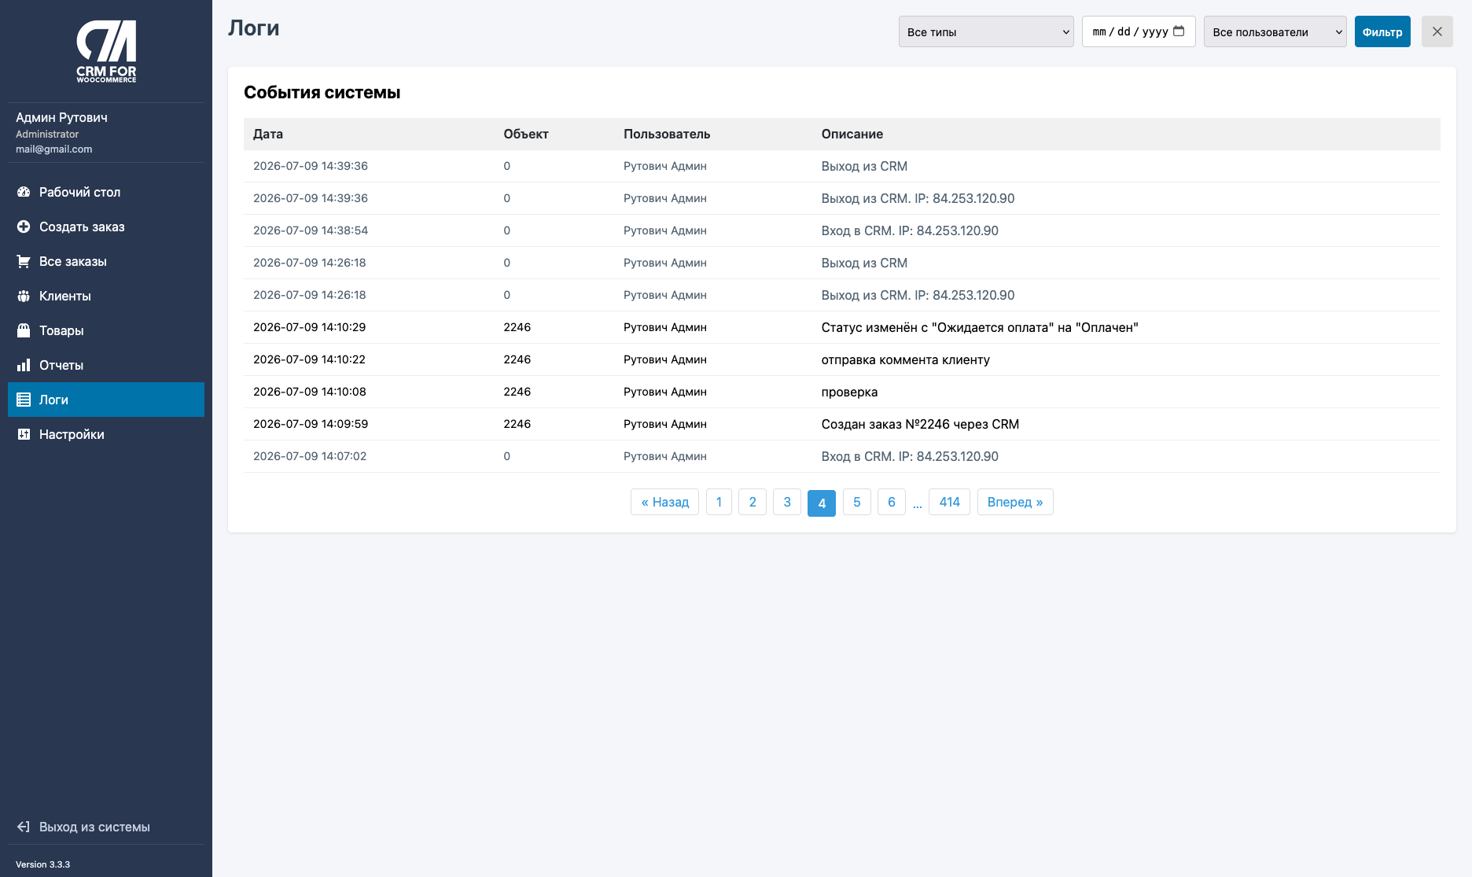This screenshot has height=877, width=1472.
Task: Click Вход в CRM description at 14:38:54
Action: click(x=910, y=230)
